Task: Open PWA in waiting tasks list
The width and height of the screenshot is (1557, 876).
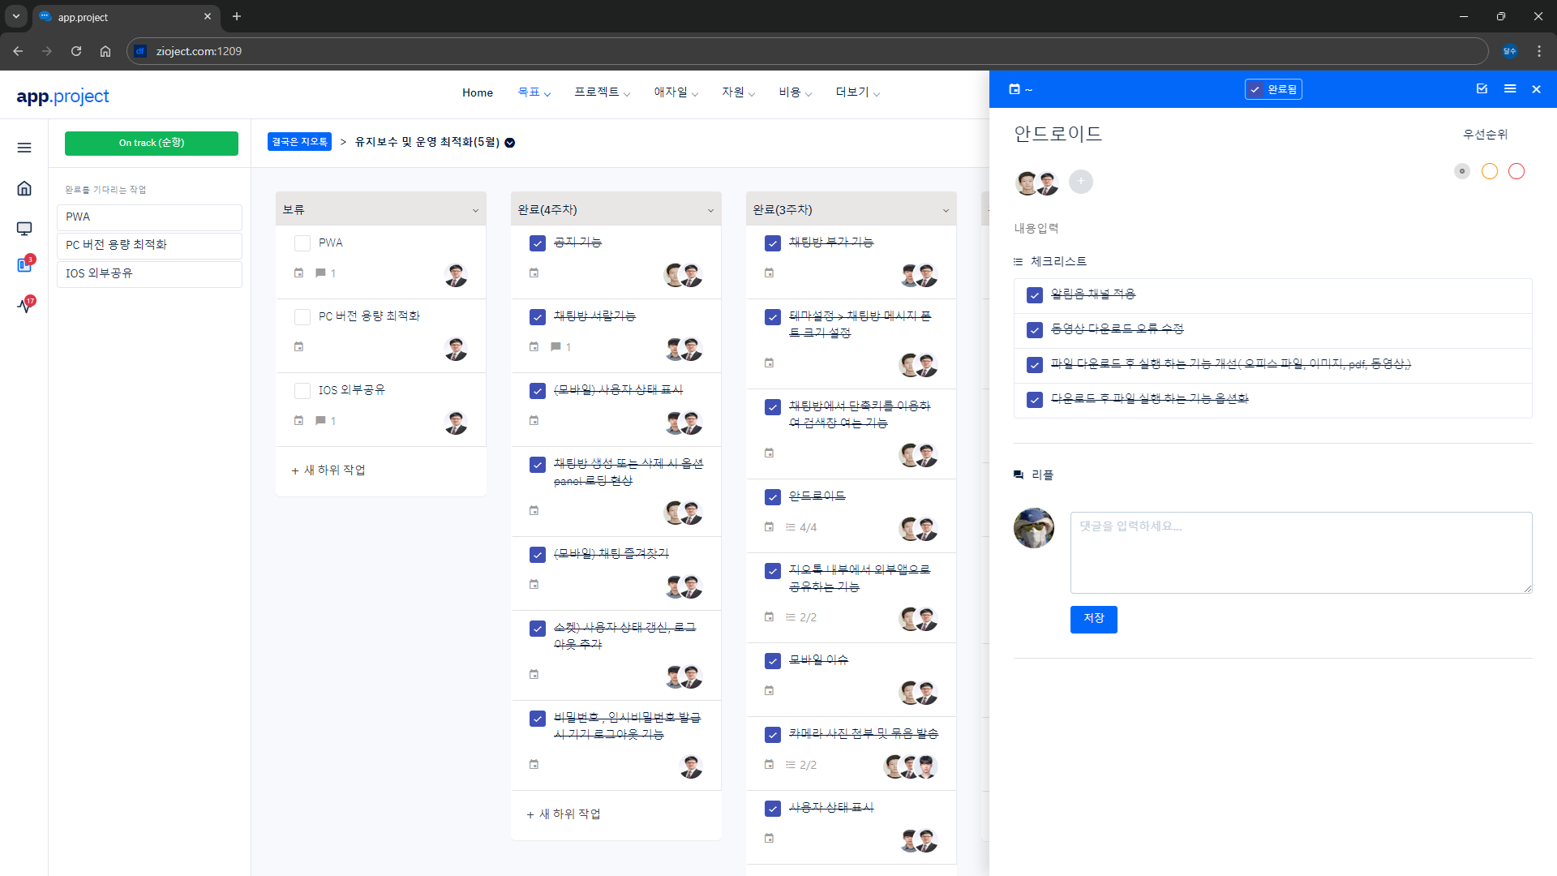Action: [x=150, y=217]
